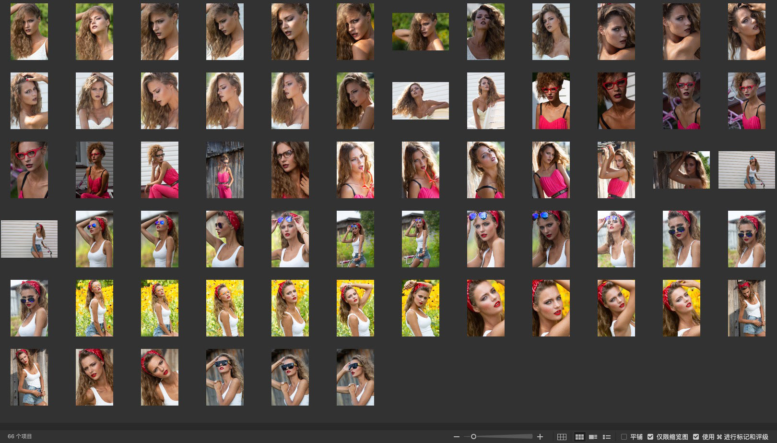This screenshot has height=443, width=777.
Task: Select the final thumbnail in the grid
Action: click(355, 377)
